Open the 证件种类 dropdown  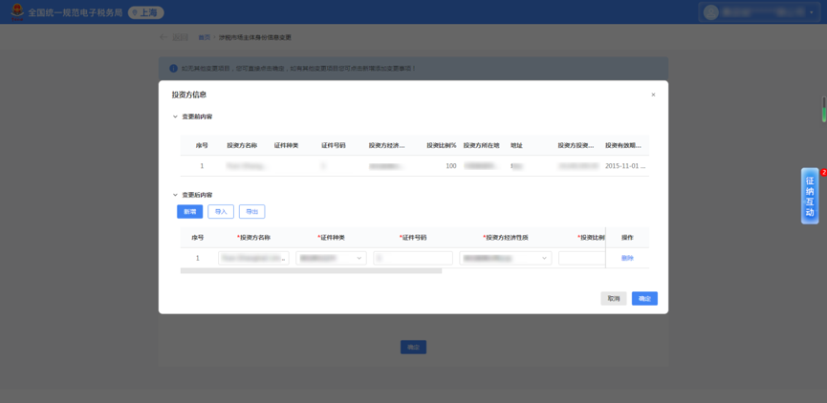click(331, 258)
